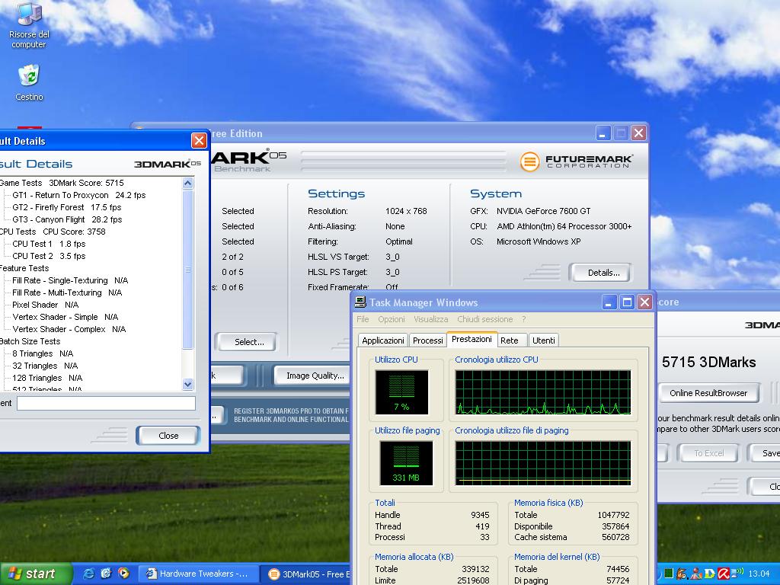Click the Cronologia utilizzo file di paging graph
This screenshot has width=780, height=585.
pos(542,463)
